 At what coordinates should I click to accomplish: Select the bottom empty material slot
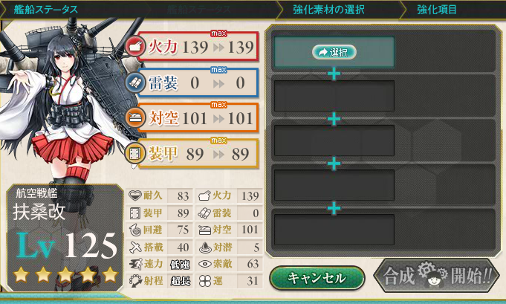[x=334, y=230]
